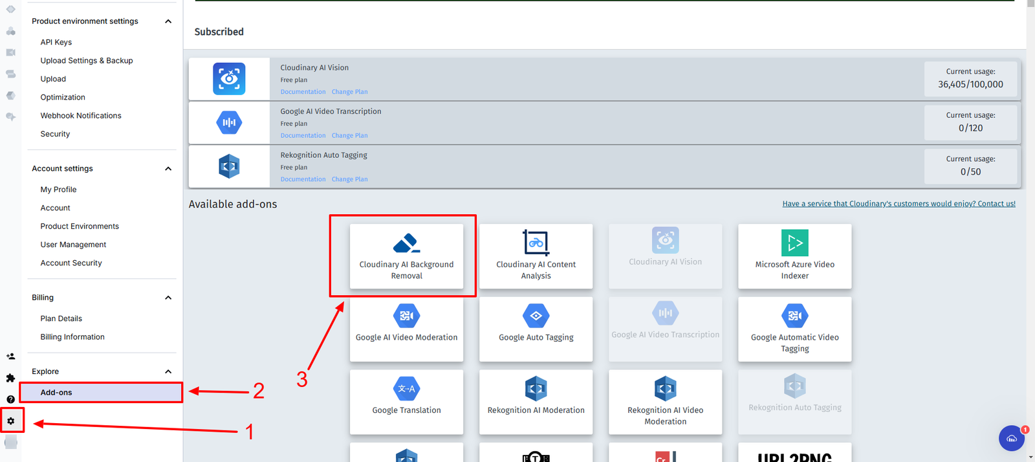Choose the Google Auto Tagging add-on

click(x=536, y=329)
